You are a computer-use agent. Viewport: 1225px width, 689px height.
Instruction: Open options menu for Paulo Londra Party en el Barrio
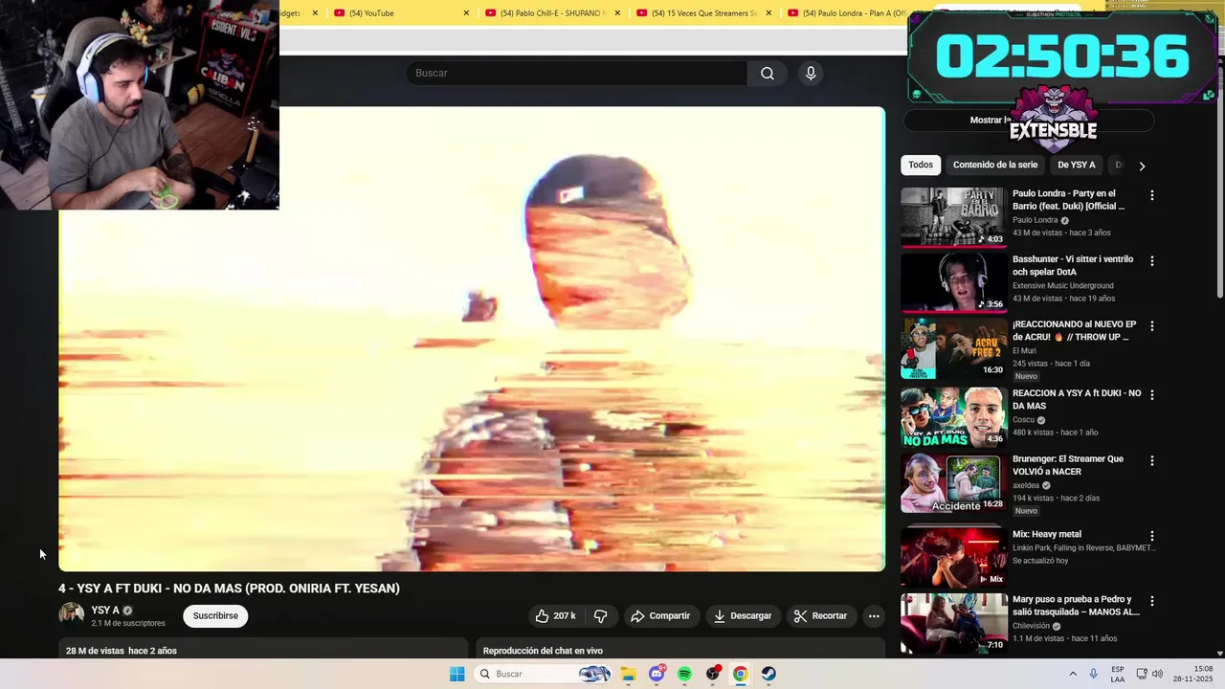(x=1152, y=195)
